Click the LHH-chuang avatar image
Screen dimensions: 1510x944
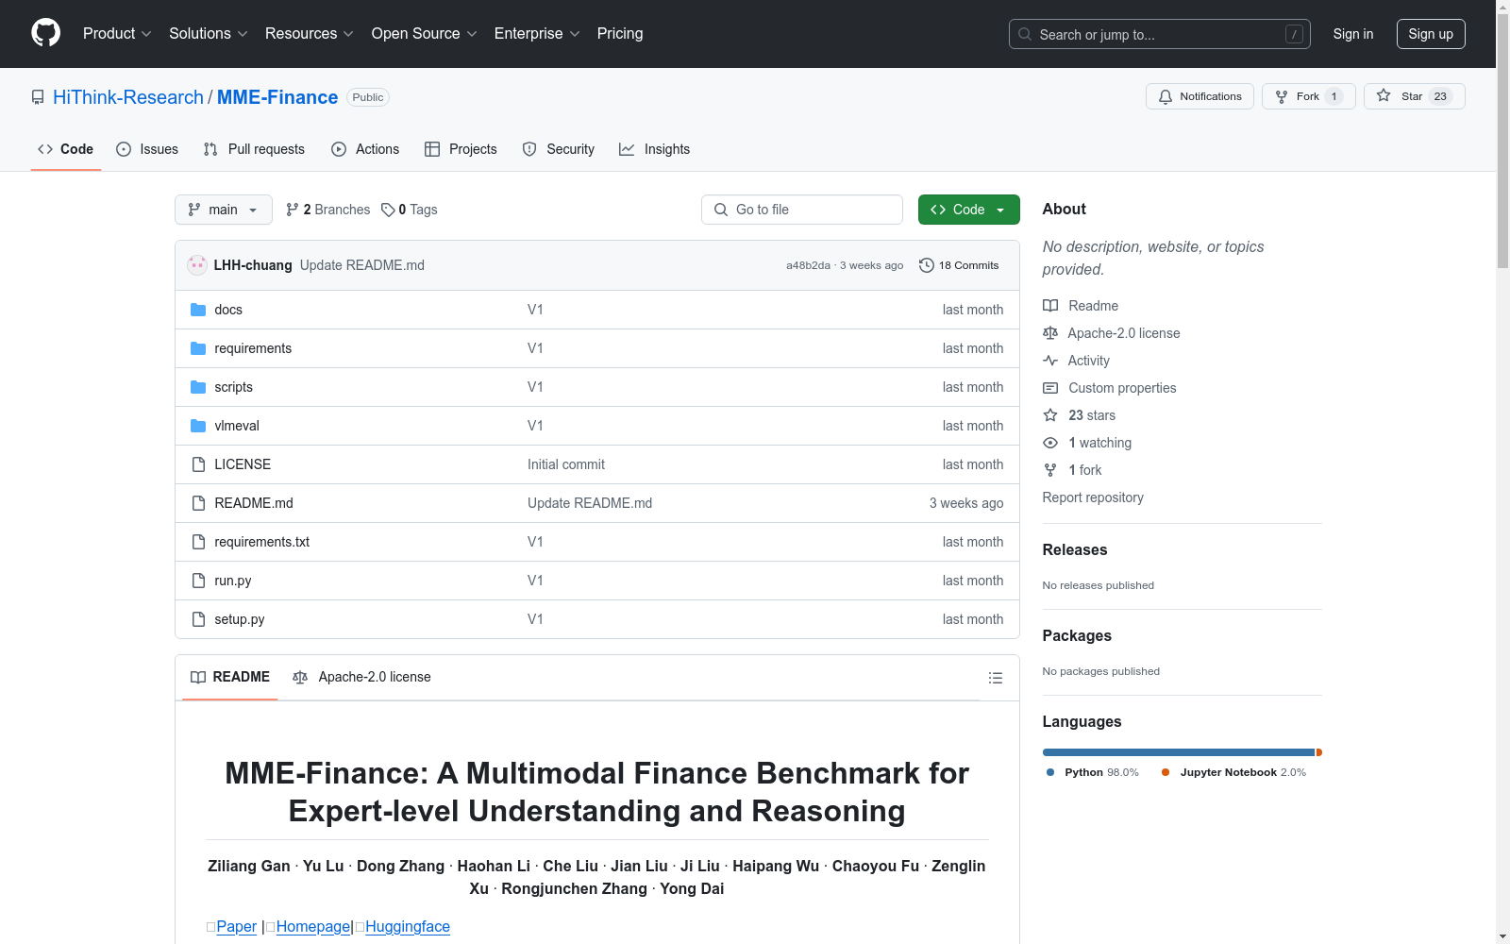(x=197, y=265)
